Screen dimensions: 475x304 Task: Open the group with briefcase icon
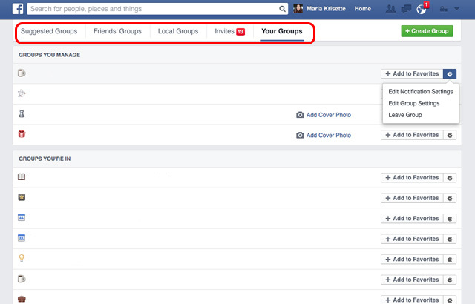[22, 299]
